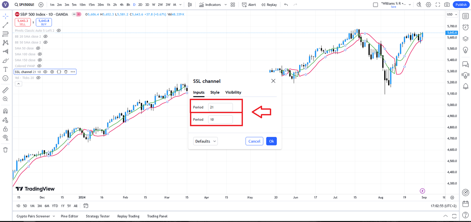This screenshot has width=471, height=222.
Task: Open the Trading Panel tab
Action: tap(157, 216)
